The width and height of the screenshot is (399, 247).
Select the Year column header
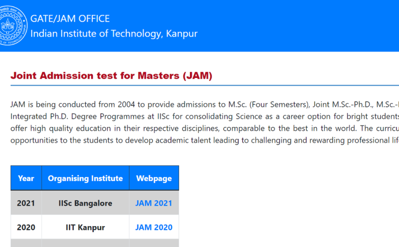(x=26, y=178)
